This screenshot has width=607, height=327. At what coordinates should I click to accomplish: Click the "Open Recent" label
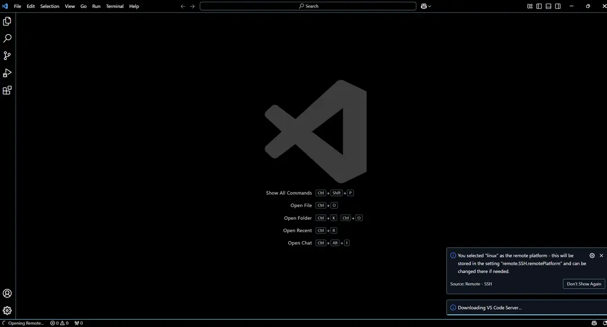297,231
